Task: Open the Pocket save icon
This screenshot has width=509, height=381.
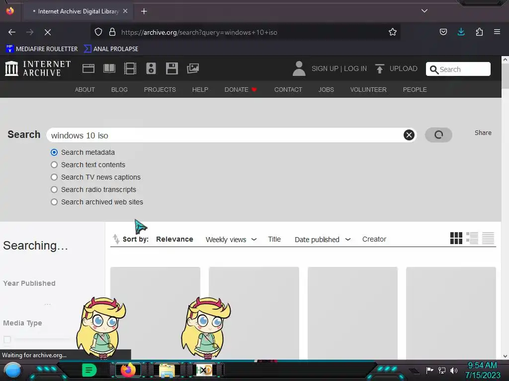Action: point(443,32)
